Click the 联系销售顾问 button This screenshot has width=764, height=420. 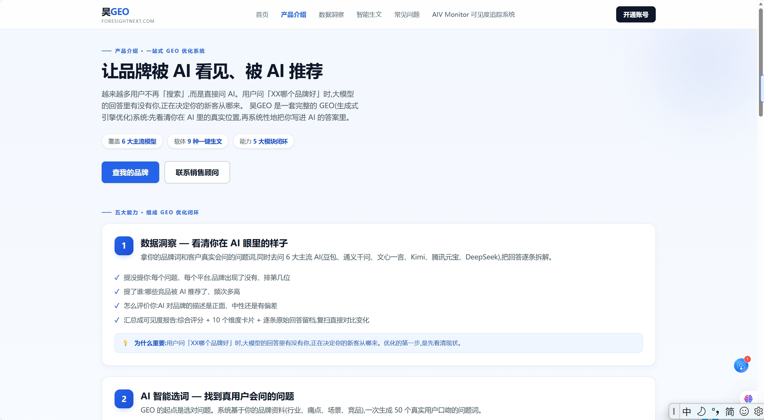[197, 172]
